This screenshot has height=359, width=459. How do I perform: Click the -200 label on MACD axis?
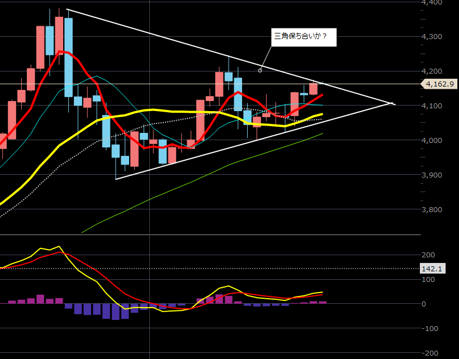click(x=430, y=353)
